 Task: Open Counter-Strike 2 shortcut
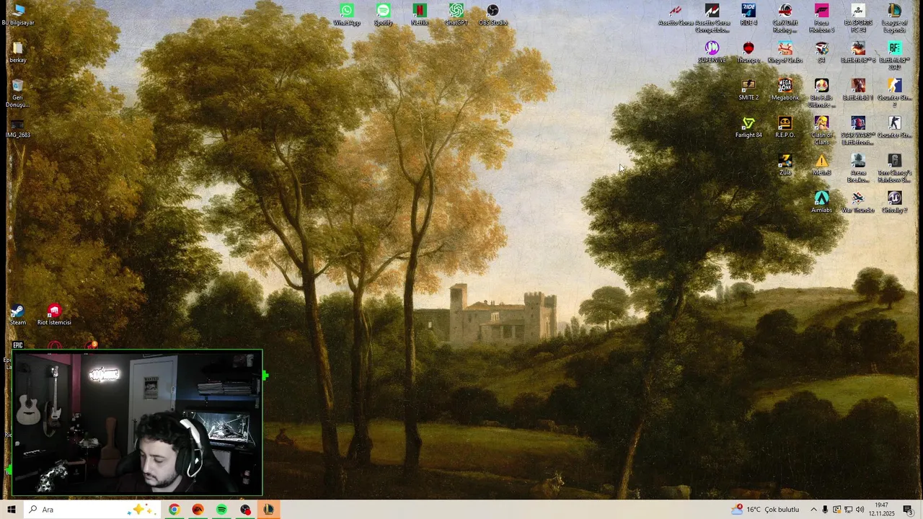pyautogui.click(x=894, y=93)
